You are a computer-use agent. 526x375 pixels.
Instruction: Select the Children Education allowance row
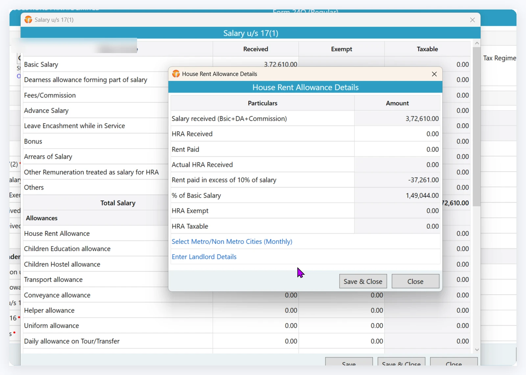pos(67,249)
